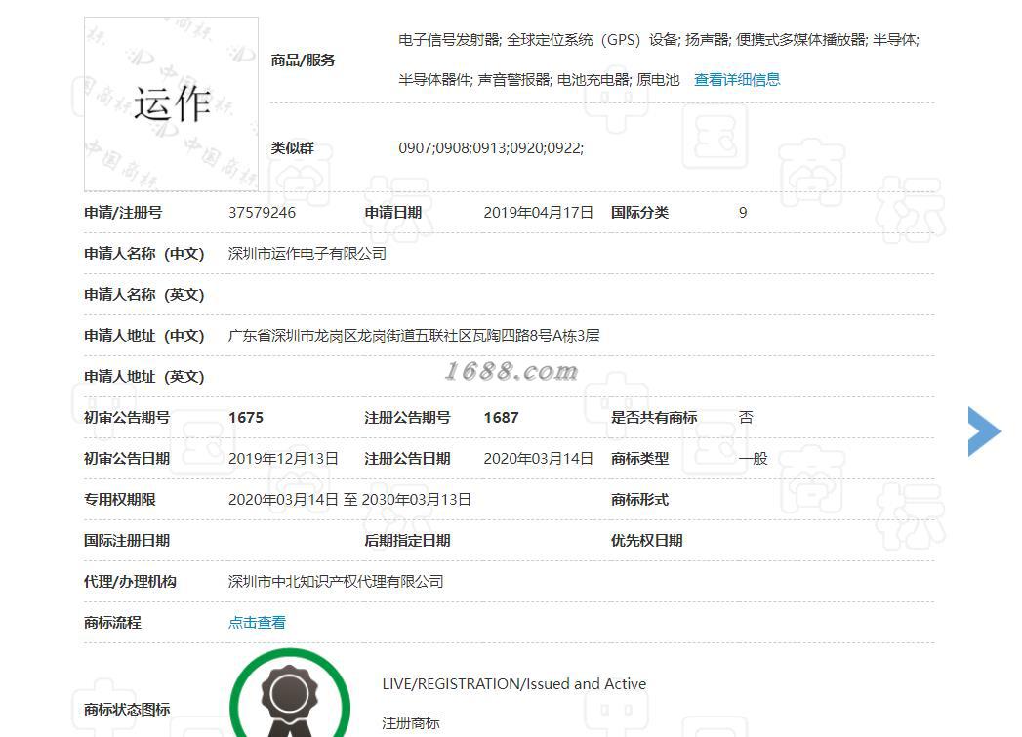Image resolution: width=1022 pixels, height=737 pixels.
Task: Click the green registered trademark status badge
Action: (290, 693)
